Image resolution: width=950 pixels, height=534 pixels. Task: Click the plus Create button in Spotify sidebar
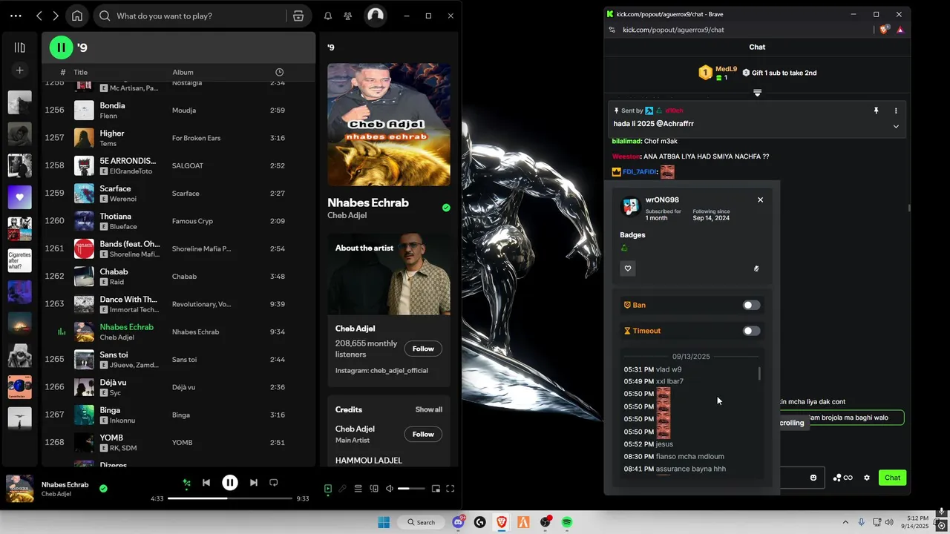[x=20, y=70]
